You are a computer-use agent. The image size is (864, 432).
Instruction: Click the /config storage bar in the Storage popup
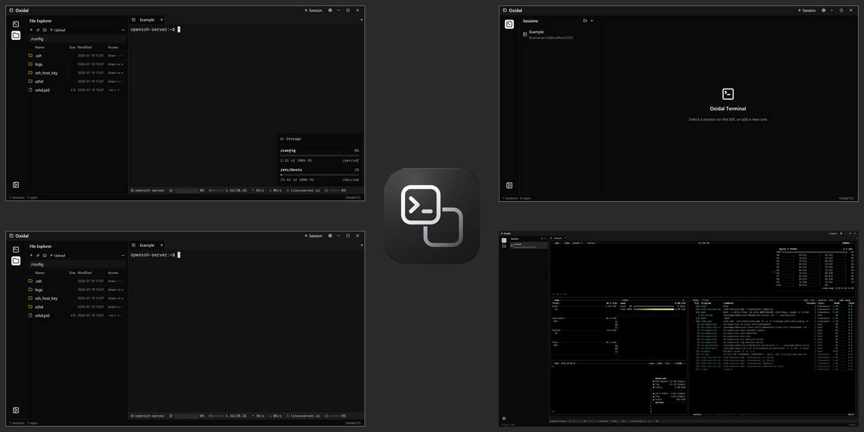click(x=319, y=156)
